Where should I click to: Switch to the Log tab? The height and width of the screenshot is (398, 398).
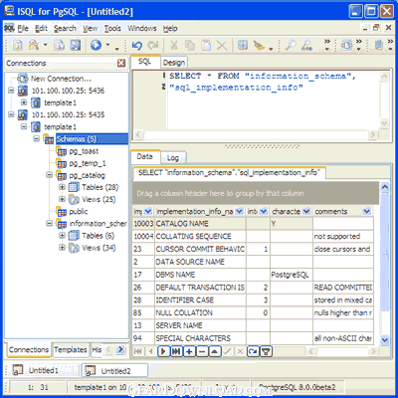pyautogui.click(x=172, y=158)
